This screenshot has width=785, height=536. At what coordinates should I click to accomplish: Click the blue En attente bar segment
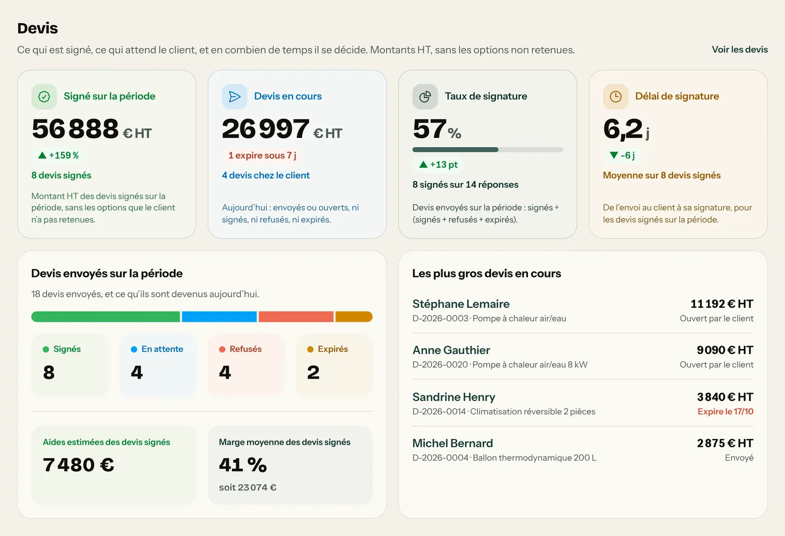pos(219,317)
